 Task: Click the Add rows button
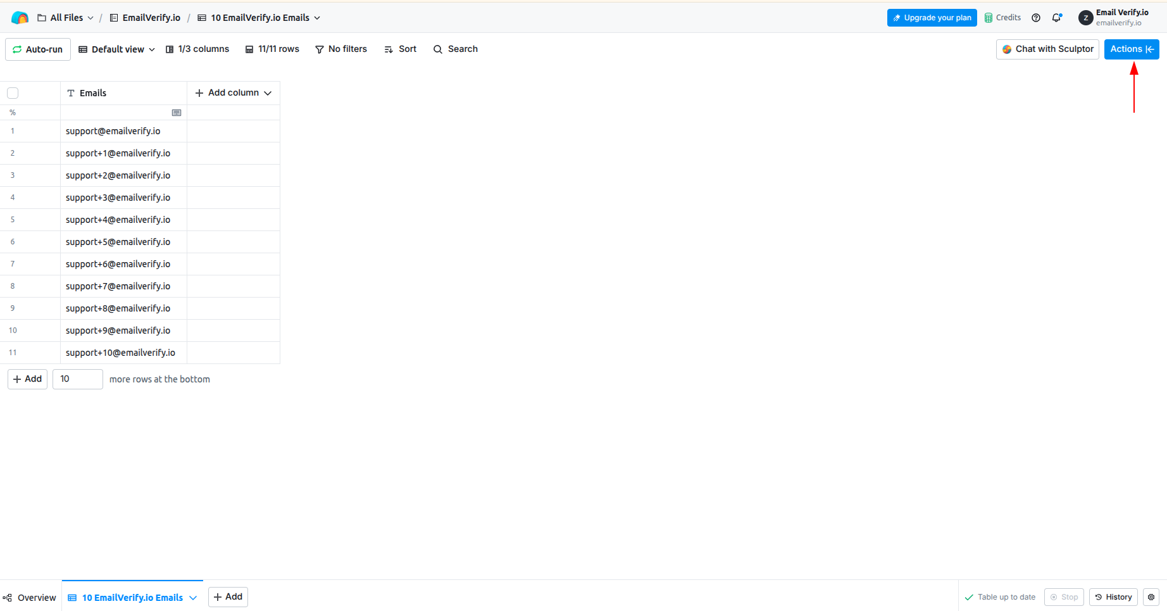point(28,379)
